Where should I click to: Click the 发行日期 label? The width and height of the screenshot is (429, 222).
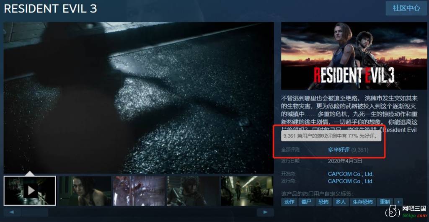pyautogui.click(x=291, y=161)
